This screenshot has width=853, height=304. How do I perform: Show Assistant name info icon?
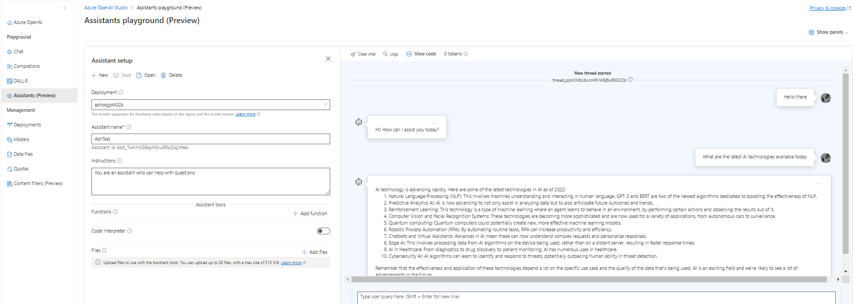click(x=129, y=127)
